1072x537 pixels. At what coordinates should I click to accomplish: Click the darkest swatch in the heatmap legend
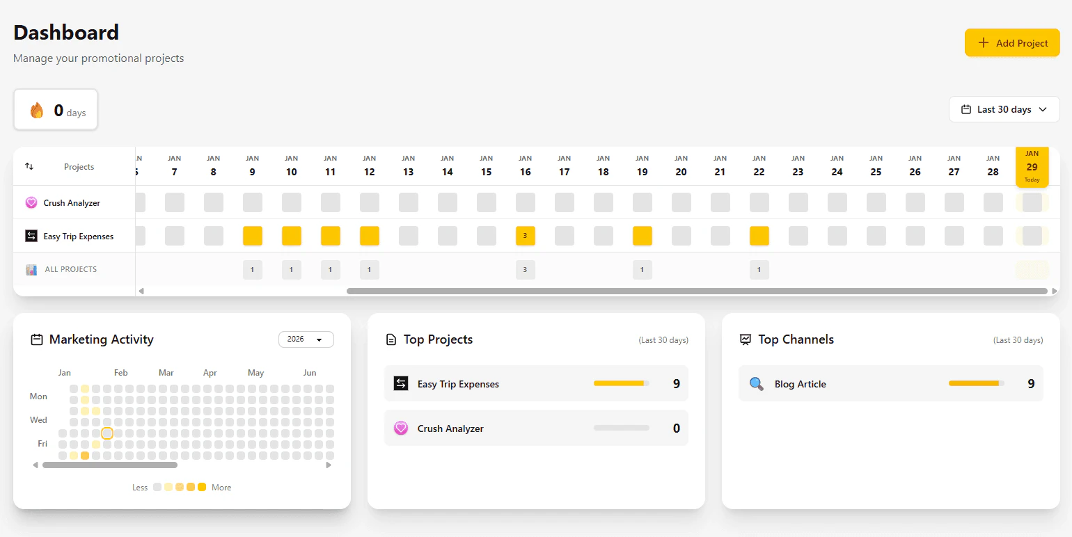click(202, 487)
